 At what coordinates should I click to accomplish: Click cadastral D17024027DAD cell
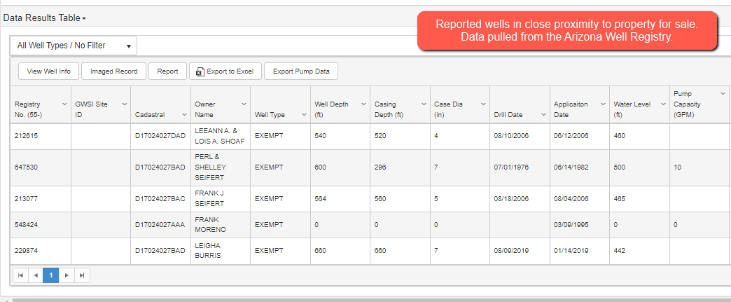[x=160, y=137]
